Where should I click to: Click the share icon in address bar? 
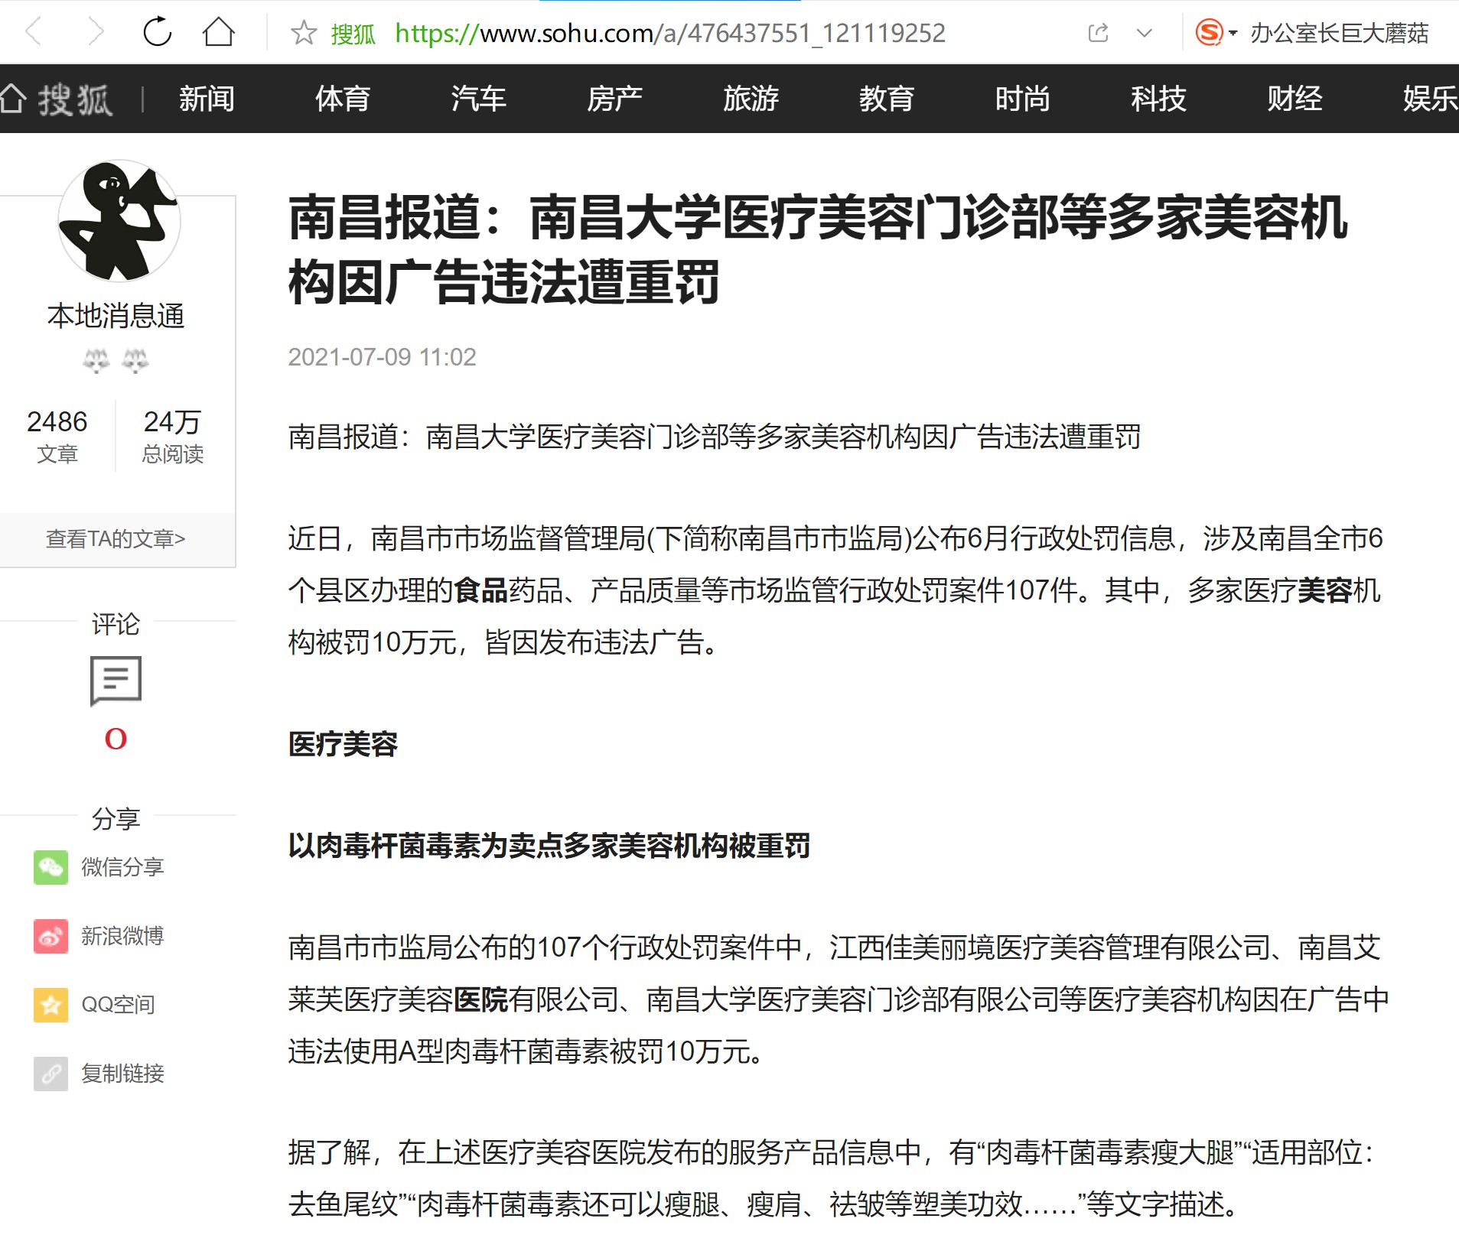[x=1098, y=33]
